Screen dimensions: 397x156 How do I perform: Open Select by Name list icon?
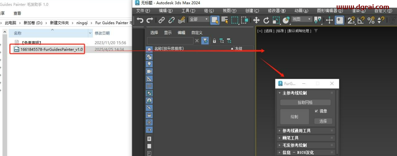coord(225,20)
